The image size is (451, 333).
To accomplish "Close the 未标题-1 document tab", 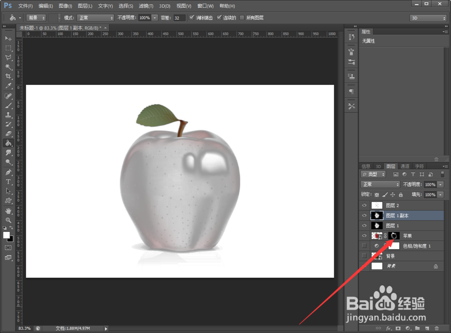I will [105, 28].
